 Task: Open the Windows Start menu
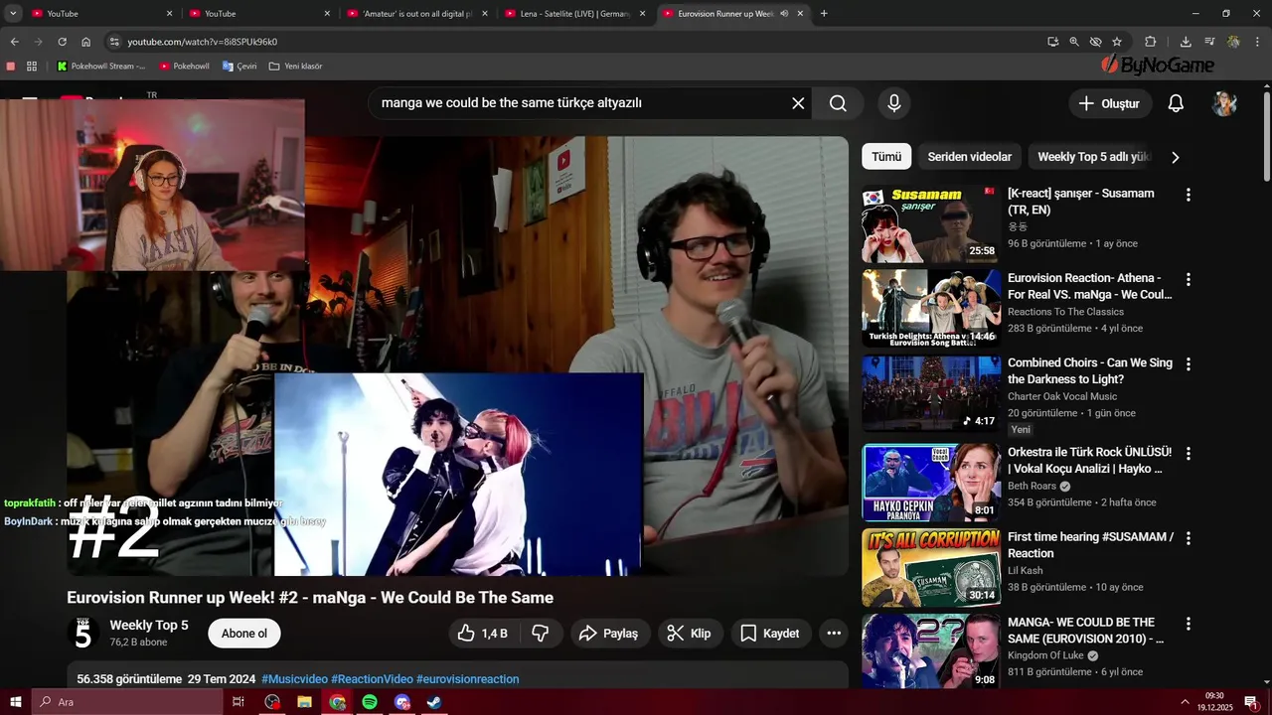[x=15, y=702]
